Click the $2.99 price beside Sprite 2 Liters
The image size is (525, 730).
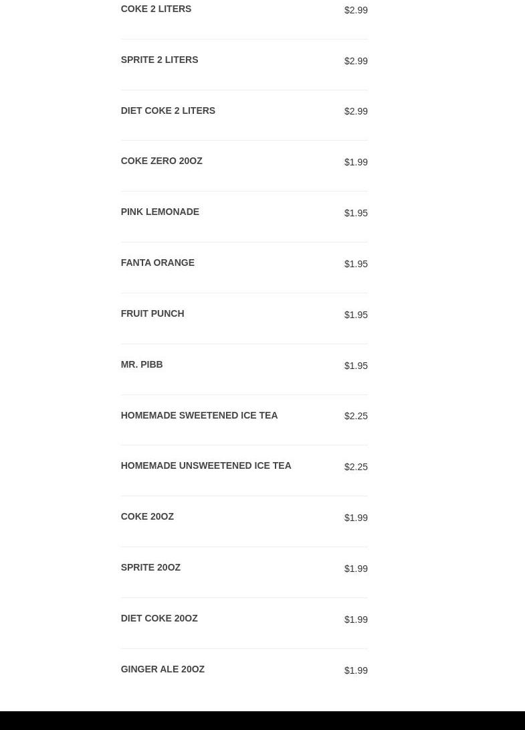[356, 61]
